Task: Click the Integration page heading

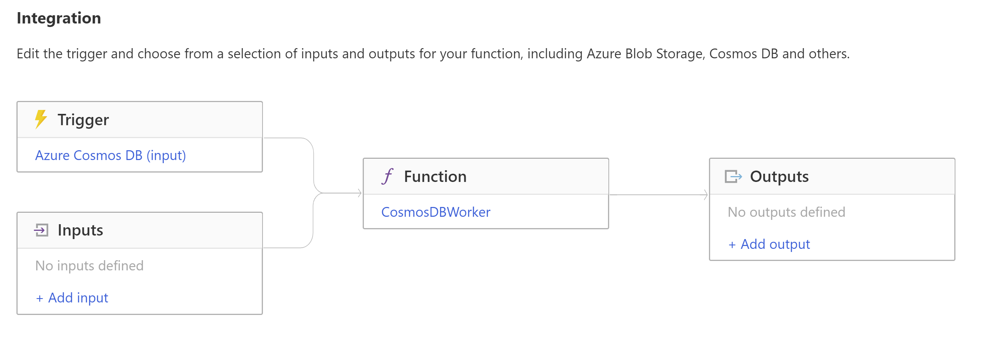Action: tap(59, 18)
